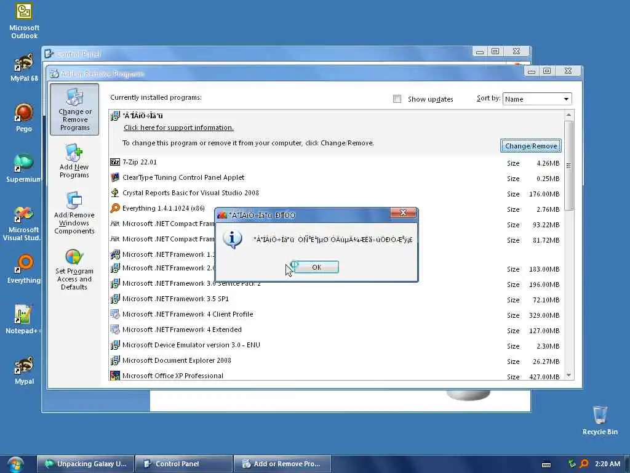Click ClearType Tuning Control Panel Applet icon
The height and width of the screenshot is (473, 630).
[x=115, y=177]
